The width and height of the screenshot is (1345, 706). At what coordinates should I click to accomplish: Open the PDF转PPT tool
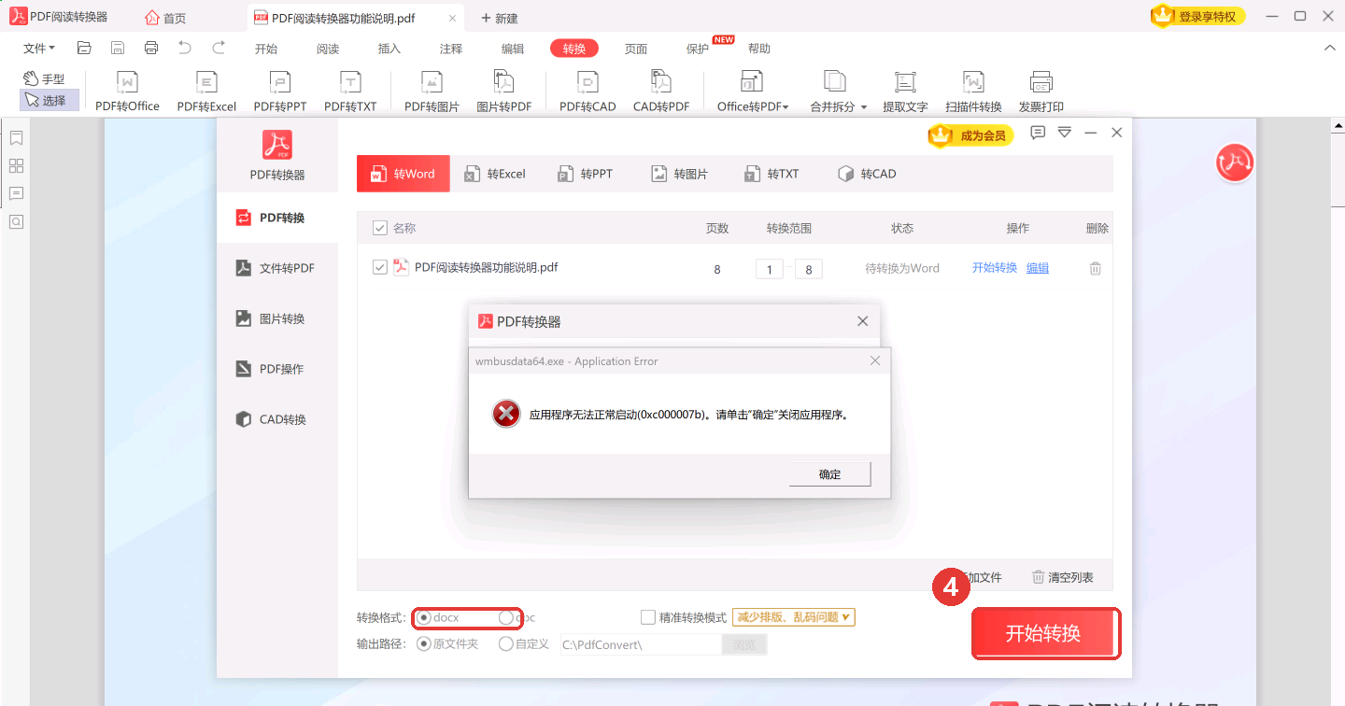(x=280, y=92)
